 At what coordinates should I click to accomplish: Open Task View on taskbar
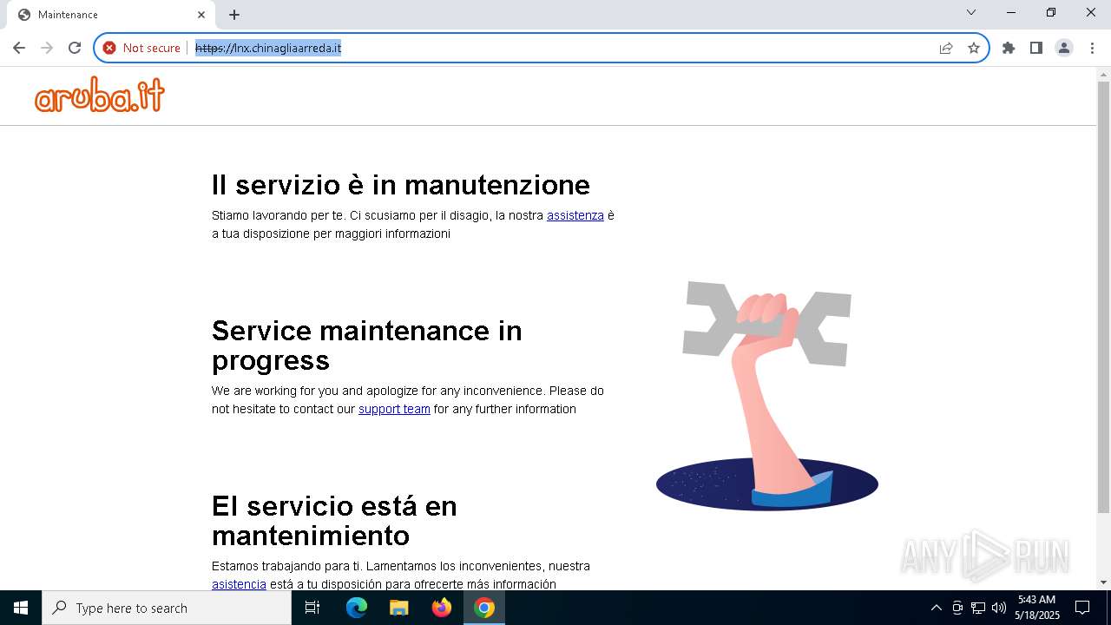[x=313, y=608]
